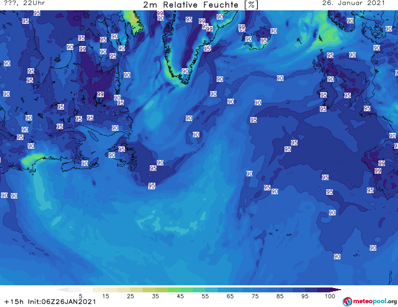Click legend scale label '45'
The width and height of the screenshot is (398, 307).
180,296
